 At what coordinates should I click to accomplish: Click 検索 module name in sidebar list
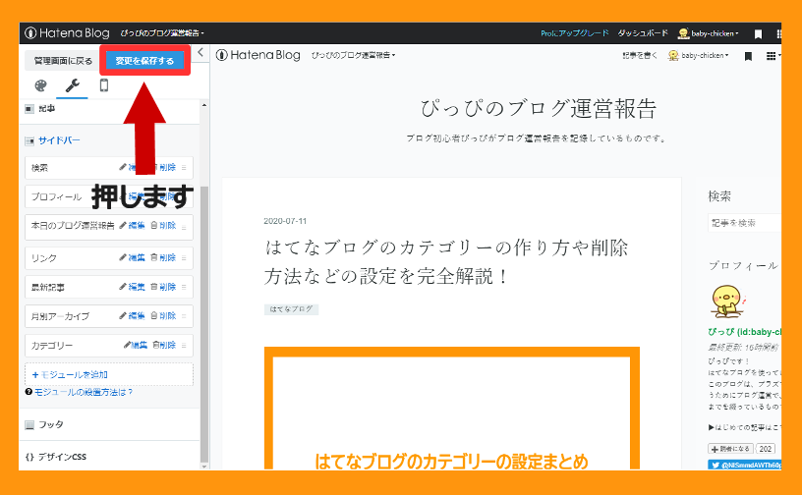(x=39, y=168)
